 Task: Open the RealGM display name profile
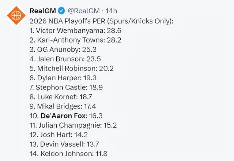click(x=43, y=11)
